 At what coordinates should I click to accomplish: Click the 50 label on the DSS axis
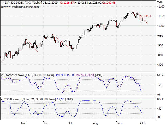coord(160,109)
